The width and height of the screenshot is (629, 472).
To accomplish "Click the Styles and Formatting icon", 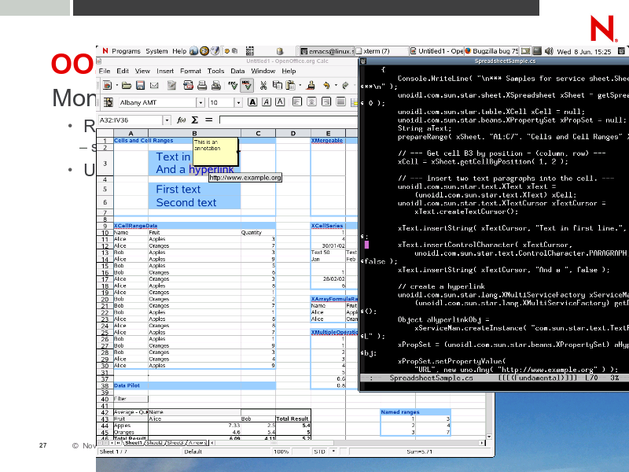I will click(108, 102).
